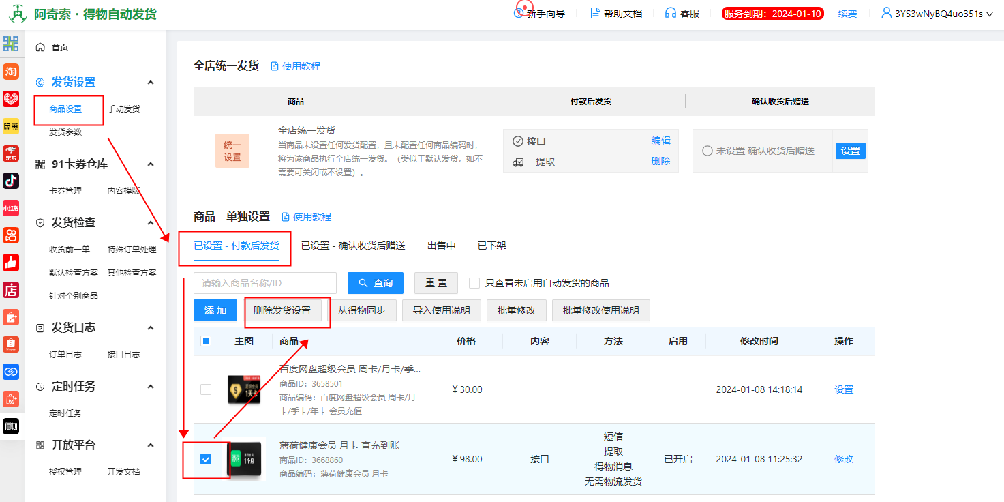Click the 新手向导 guide icon
Image resolution: width=1004 pixels, height=502 pixels.
point(519,13)
